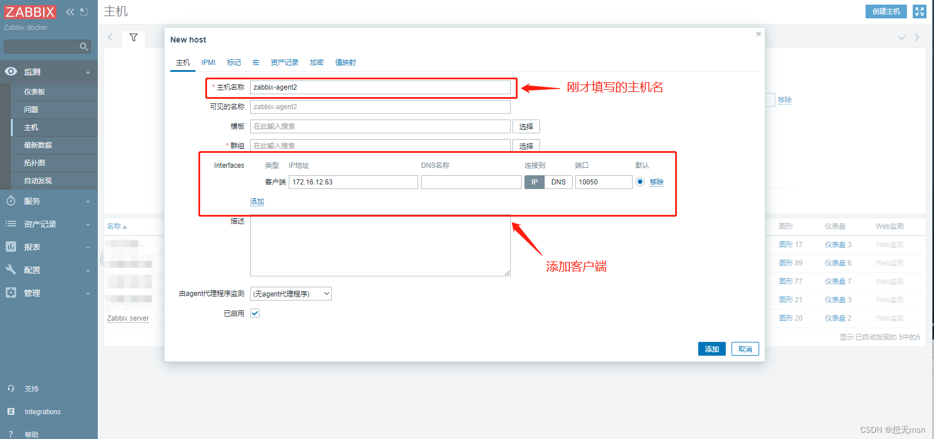Switch to the IPMI tab
This screenshot has width=934, height=439.
pyautogui.click(x=208, y=63)
